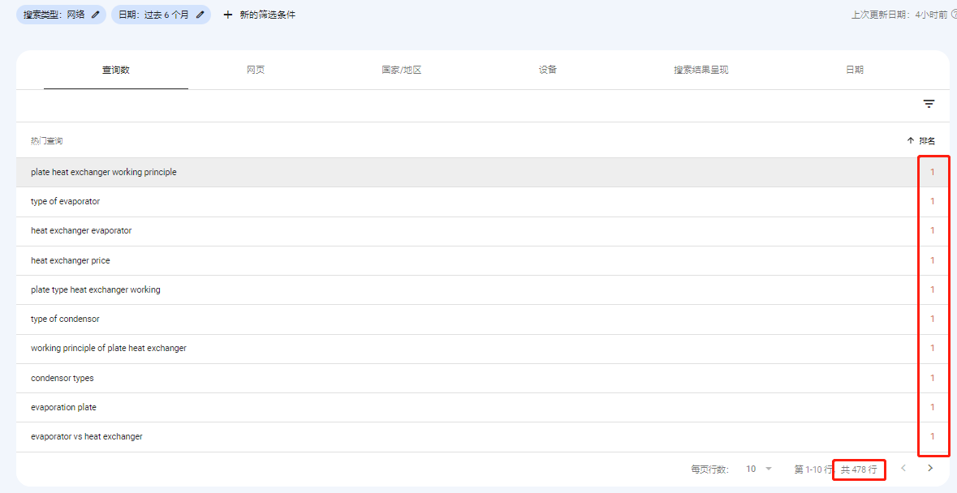
Task: Switch to the 国家/地区 tab
Action: coord(402,70)
